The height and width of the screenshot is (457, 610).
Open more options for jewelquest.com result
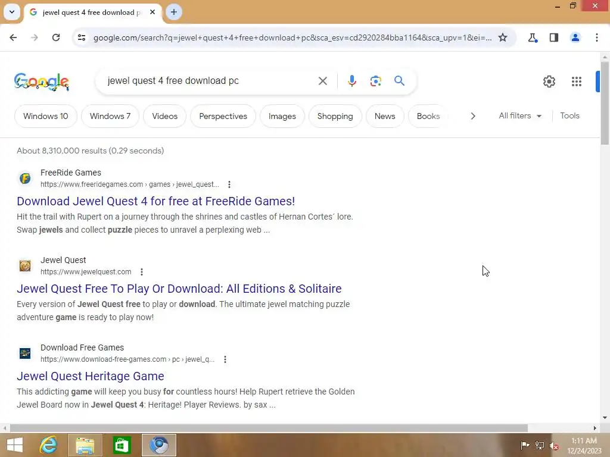click(142, 272)
